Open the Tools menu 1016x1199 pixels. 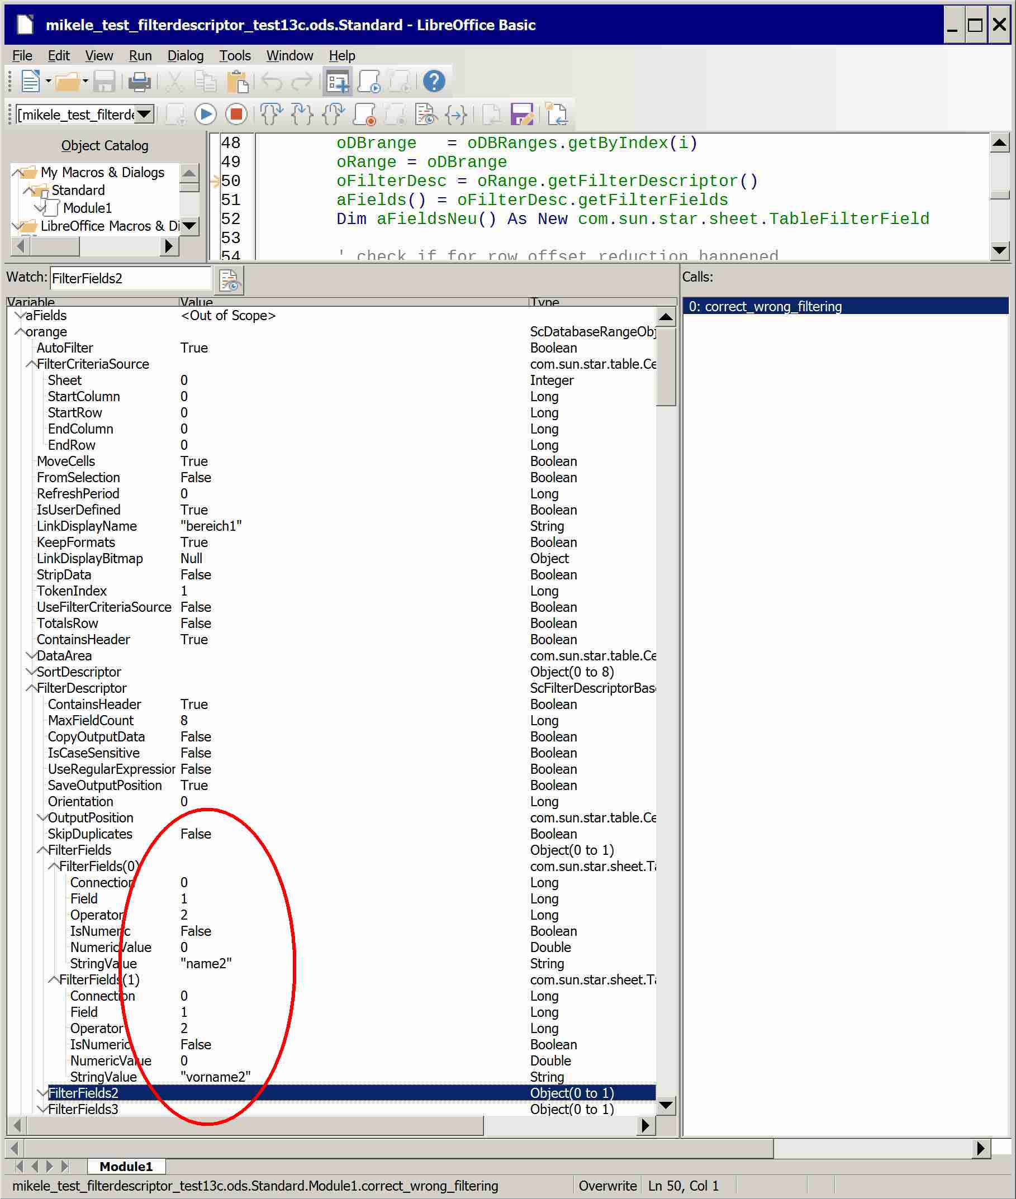(x=235, y=56)
